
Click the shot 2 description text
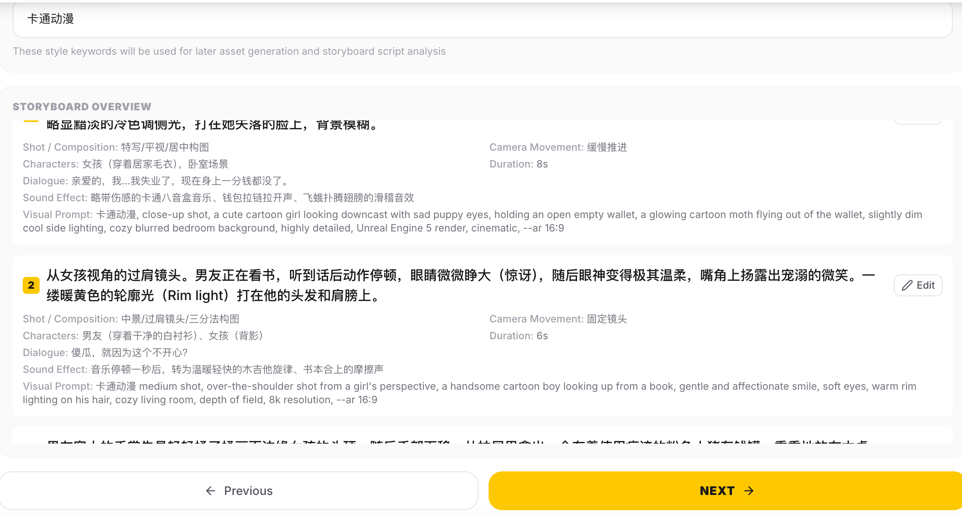click(461, 285)
